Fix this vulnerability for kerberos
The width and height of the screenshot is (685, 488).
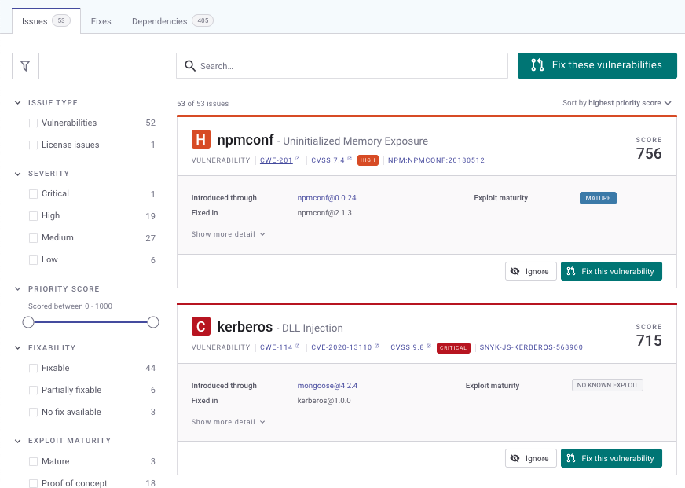(x=612, y=458)
